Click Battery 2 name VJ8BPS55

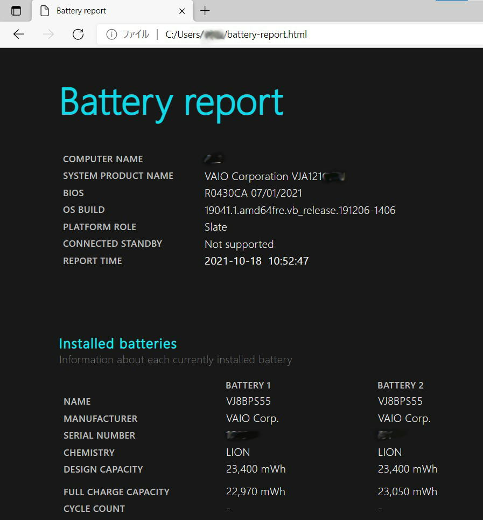coord(400,401)
